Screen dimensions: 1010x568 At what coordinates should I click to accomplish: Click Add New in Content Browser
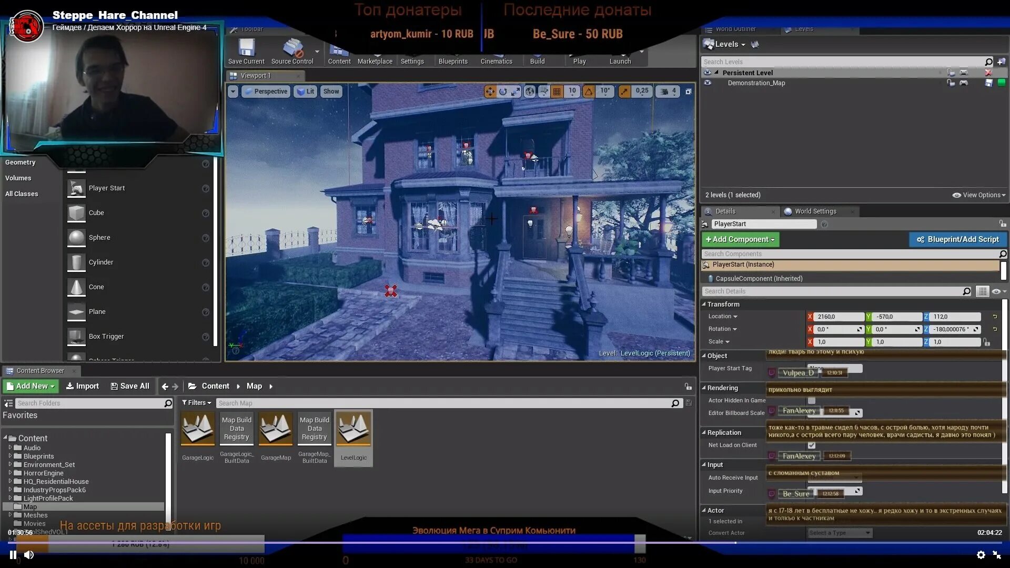coord(31,386)
